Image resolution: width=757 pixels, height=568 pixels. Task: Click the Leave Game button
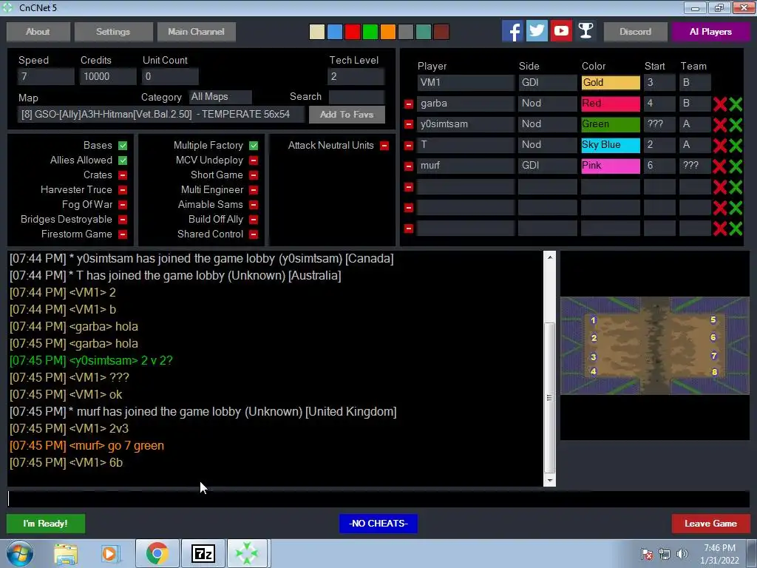pos(710,524)
